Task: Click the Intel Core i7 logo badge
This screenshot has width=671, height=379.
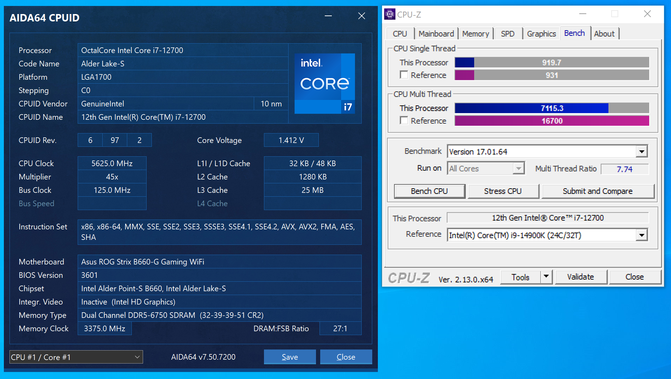Action: [324, 84]
